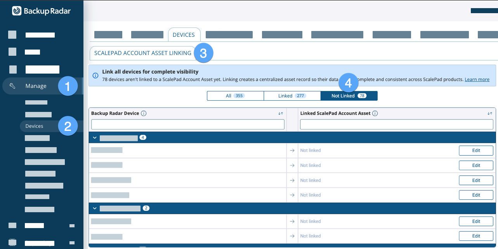Follow the Learn more link
Screen dimensions: 498x249
coord(477,79)
